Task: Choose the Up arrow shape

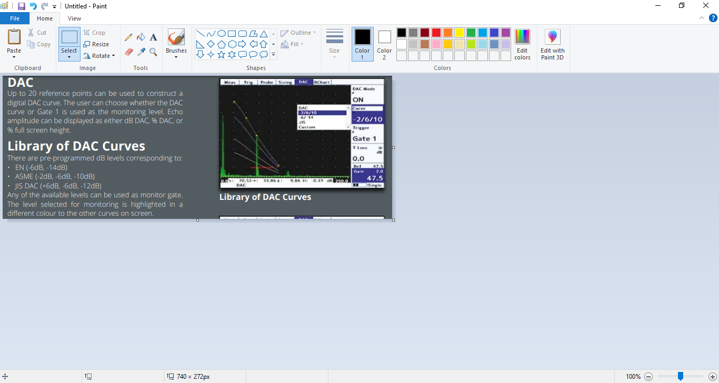Action: [264, 44]
